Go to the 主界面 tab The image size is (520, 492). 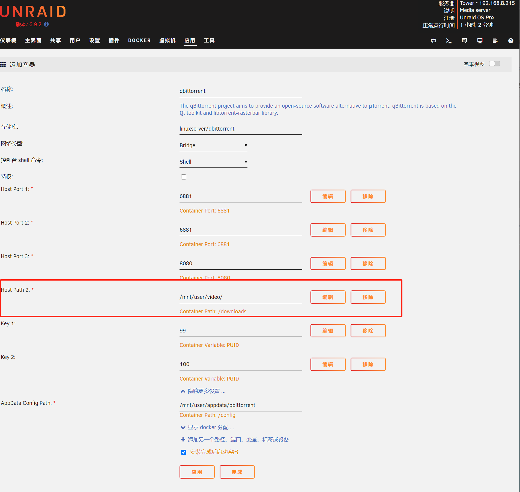[x=33, y=40]
